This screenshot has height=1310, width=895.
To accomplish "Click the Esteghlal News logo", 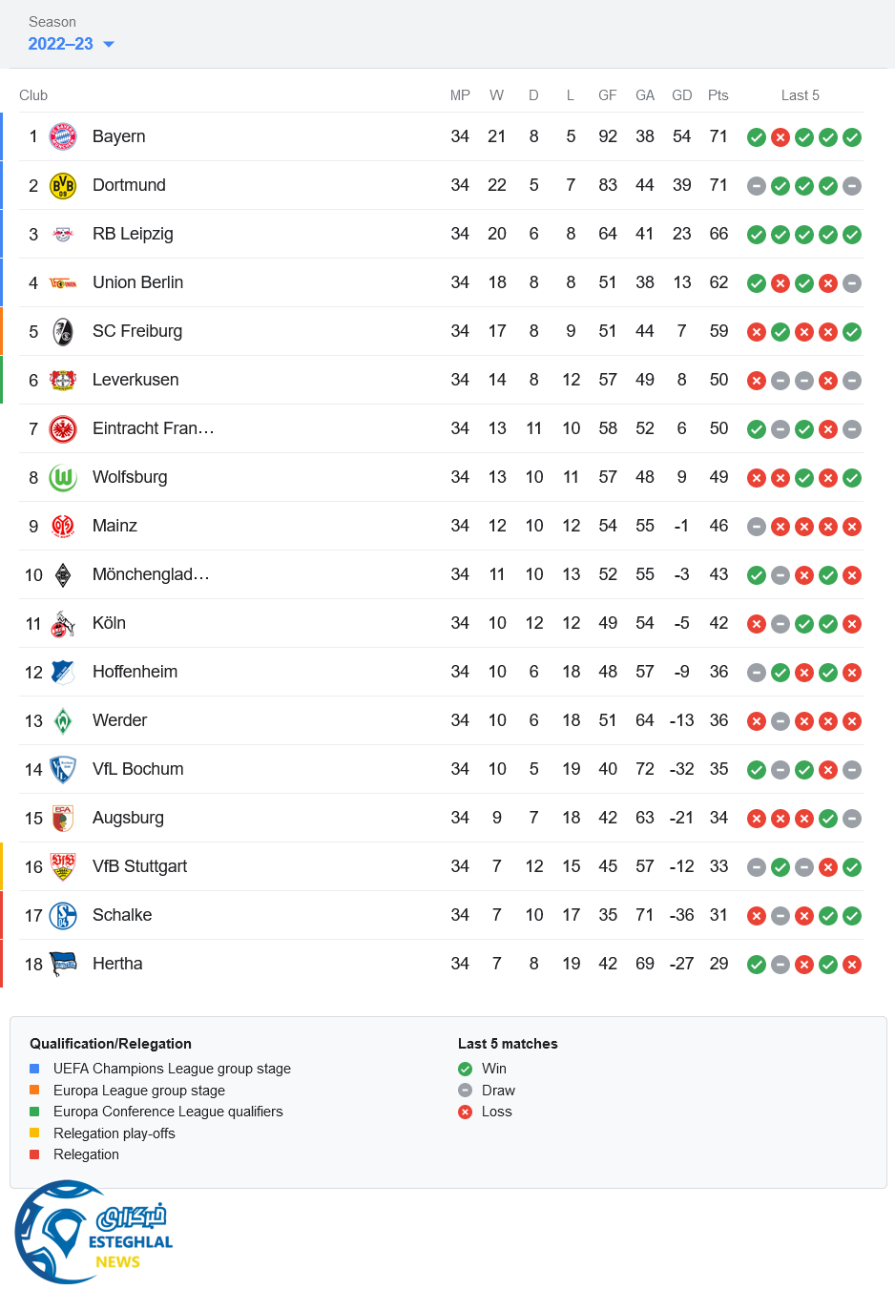I will click(94, 1233).
